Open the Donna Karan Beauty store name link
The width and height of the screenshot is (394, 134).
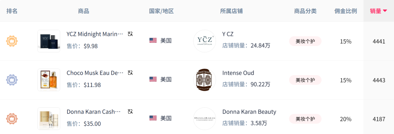coord(249,112)
